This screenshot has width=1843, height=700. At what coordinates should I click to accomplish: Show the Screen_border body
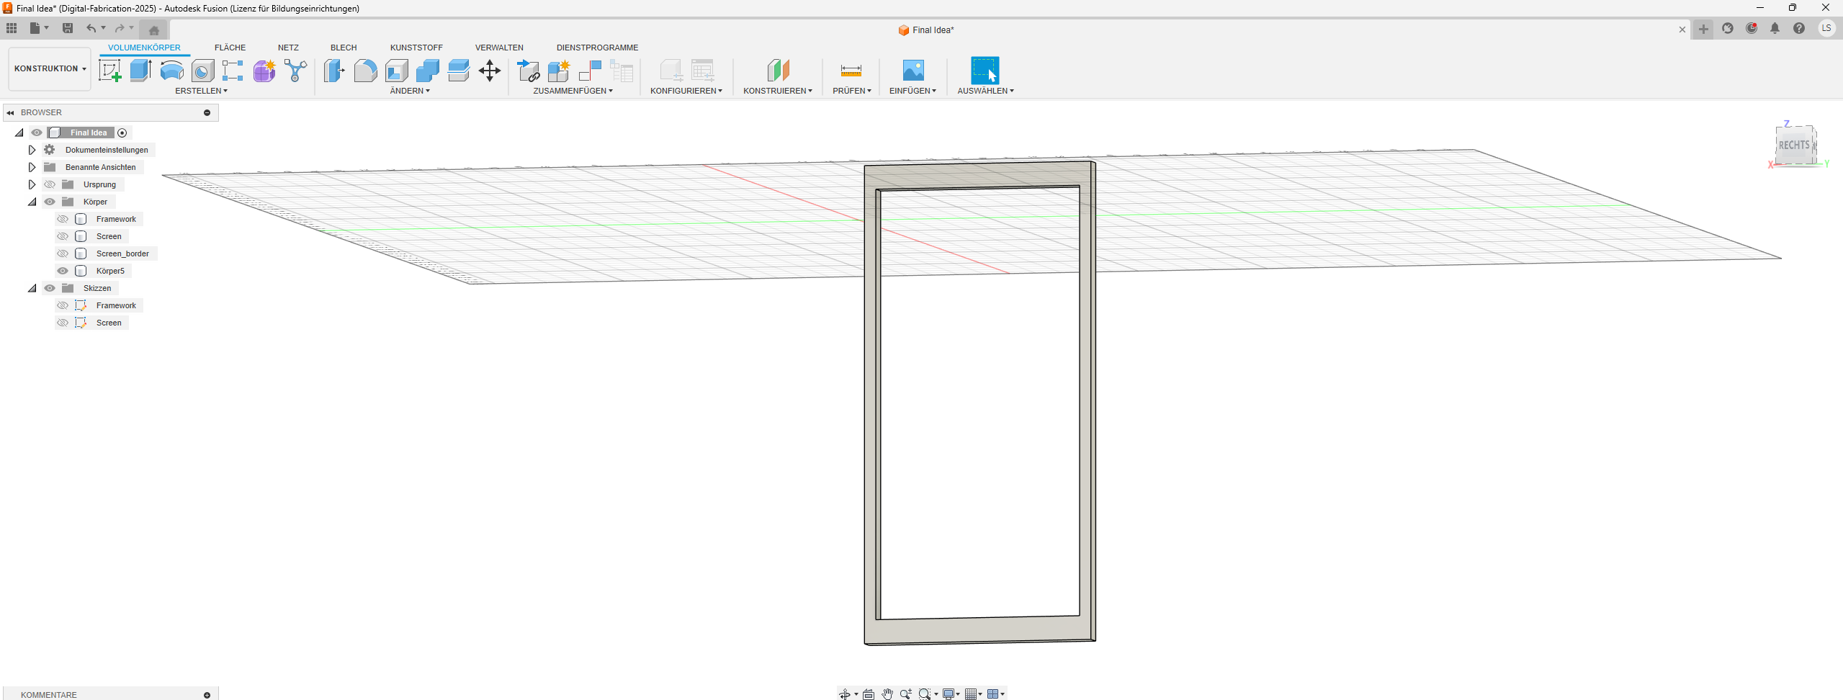click(63, 253)
